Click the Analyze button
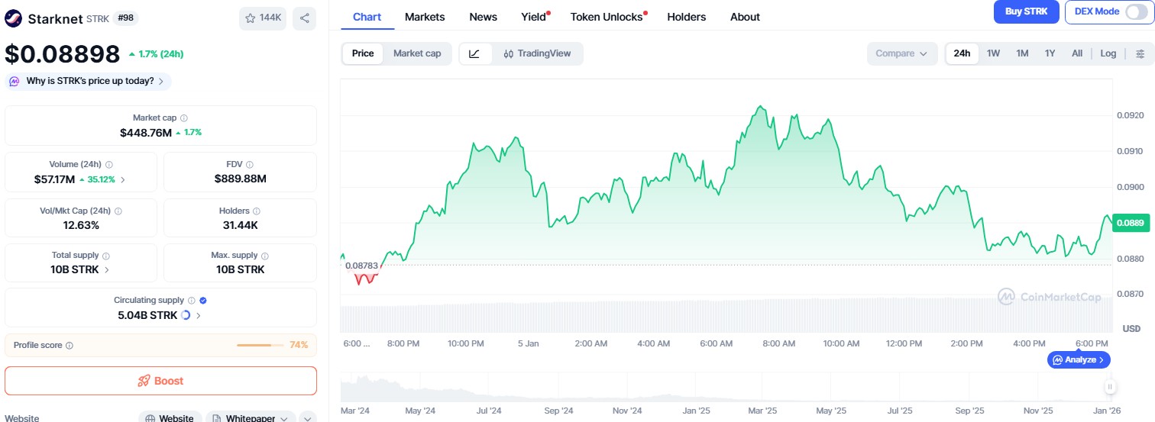 click(1079, 359)
